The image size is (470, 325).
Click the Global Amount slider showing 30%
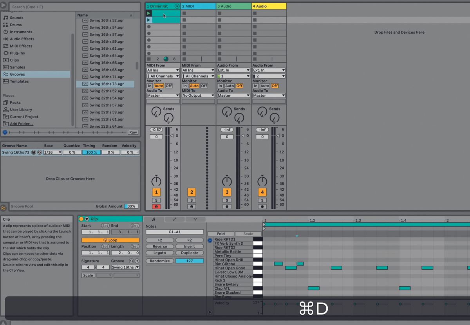tap(131, 206)
